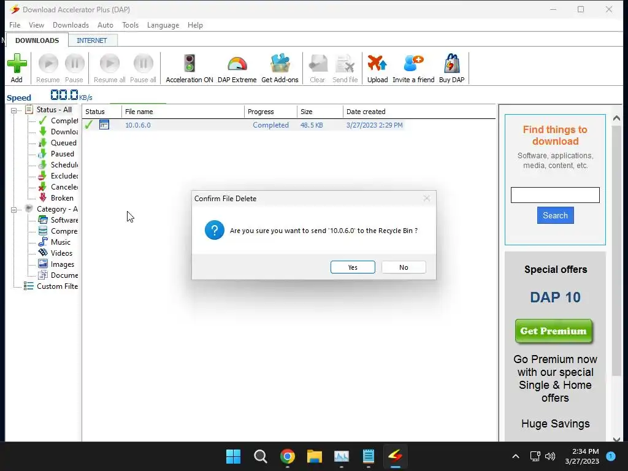Select the 10.0.6.0 file name entry
The image size is (628, 471).
pyautogui.click(x=138, y=125)
